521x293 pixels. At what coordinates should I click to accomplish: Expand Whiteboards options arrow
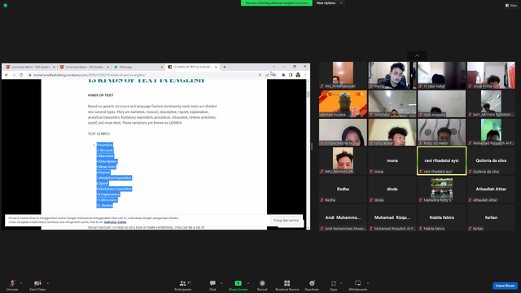pos(368,283)
